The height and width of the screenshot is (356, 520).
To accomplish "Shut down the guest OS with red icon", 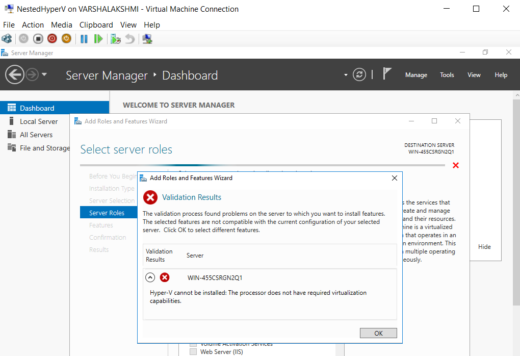I will 51,38.
